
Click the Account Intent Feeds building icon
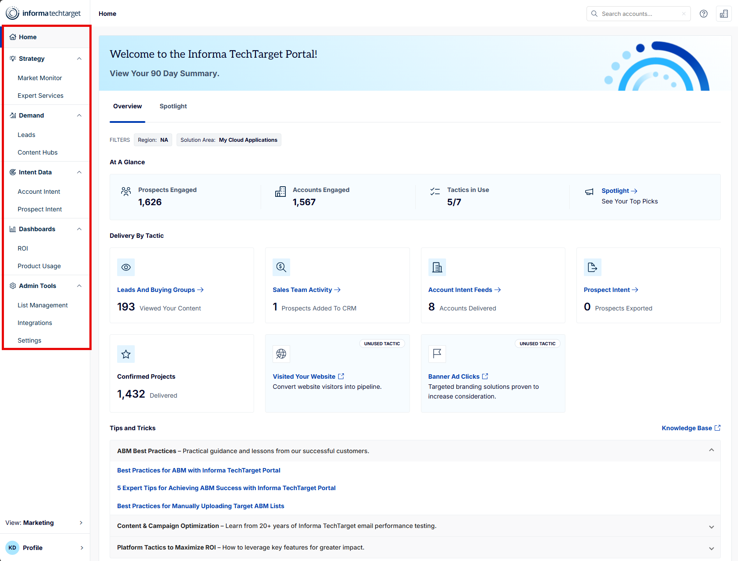(x=437, y=267)
